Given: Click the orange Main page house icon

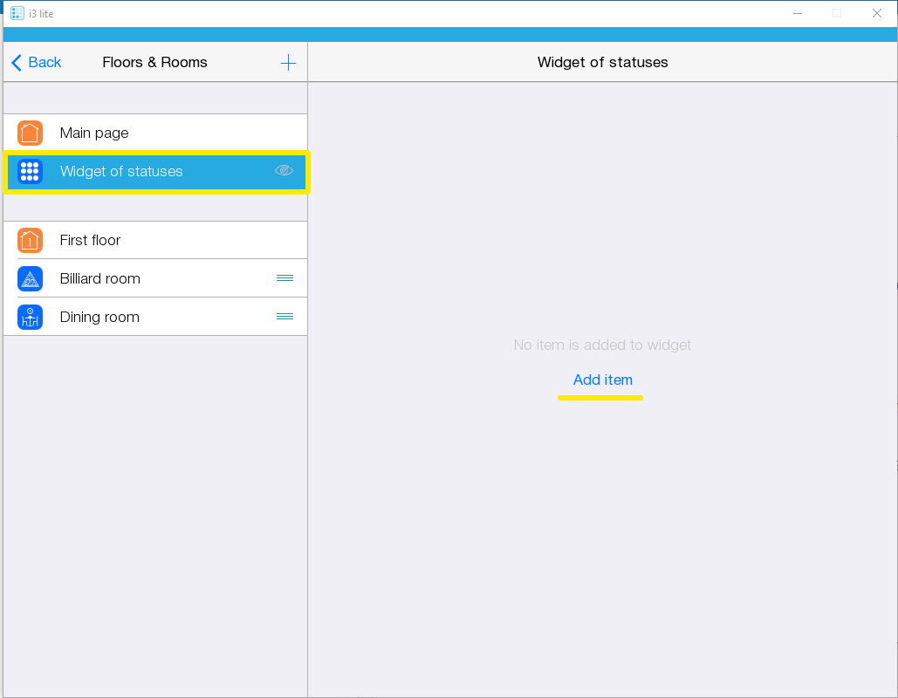Looking at the screenshot, I should point(30,133).
